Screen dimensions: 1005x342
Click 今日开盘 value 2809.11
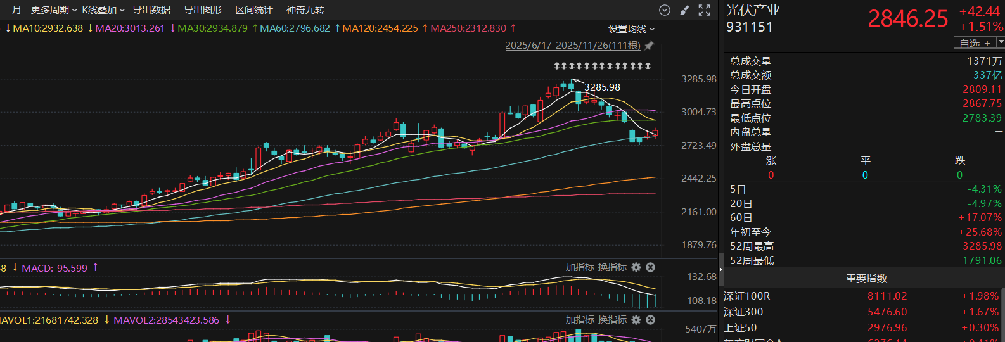point(982,89)
